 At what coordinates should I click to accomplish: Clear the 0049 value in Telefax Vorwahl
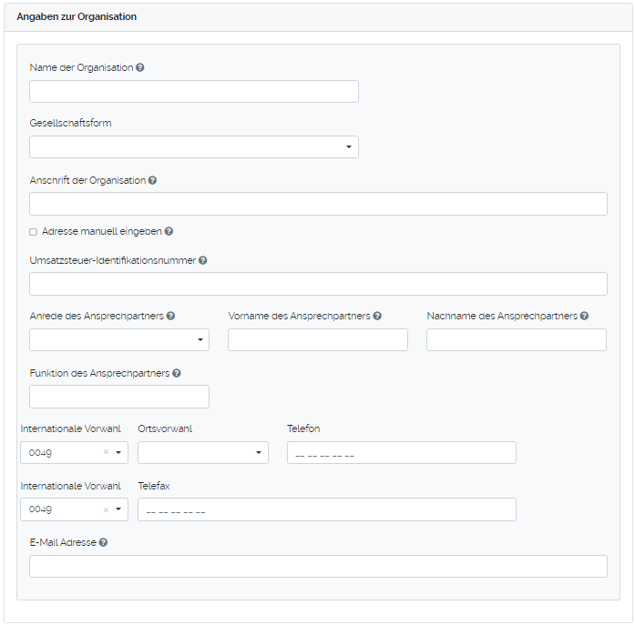click(x=106, y=509)
